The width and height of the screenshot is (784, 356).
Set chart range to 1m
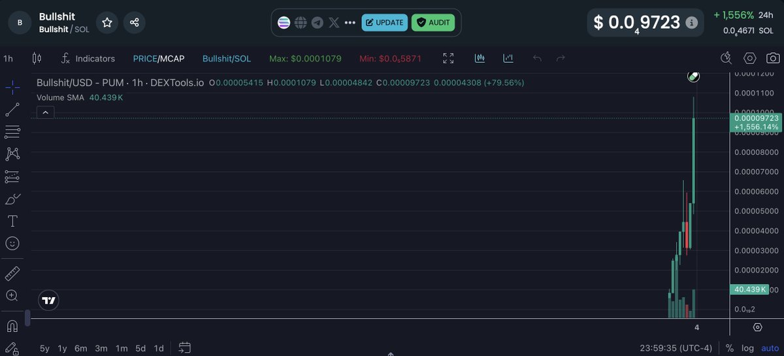pos(122,348)
